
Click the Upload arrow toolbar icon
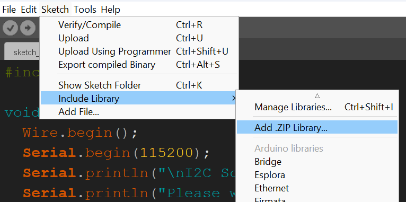coord(28,28)
